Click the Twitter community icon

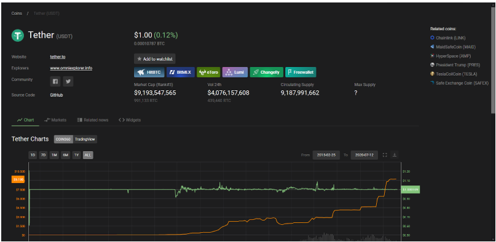tap(68, 81)
